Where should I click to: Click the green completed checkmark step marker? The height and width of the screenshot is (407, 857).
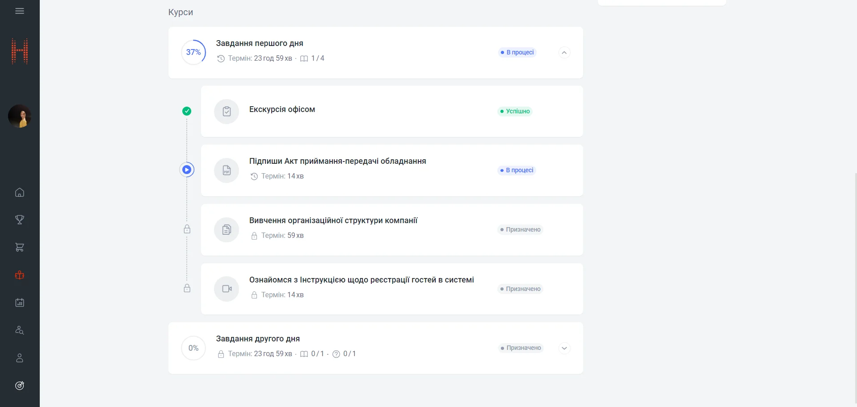[187, 111]
